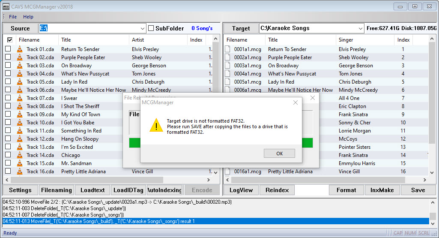The image size is (439, 238).
Task: Click the VLC icon for Track 11.cda
Action: (x=20, y=131)
